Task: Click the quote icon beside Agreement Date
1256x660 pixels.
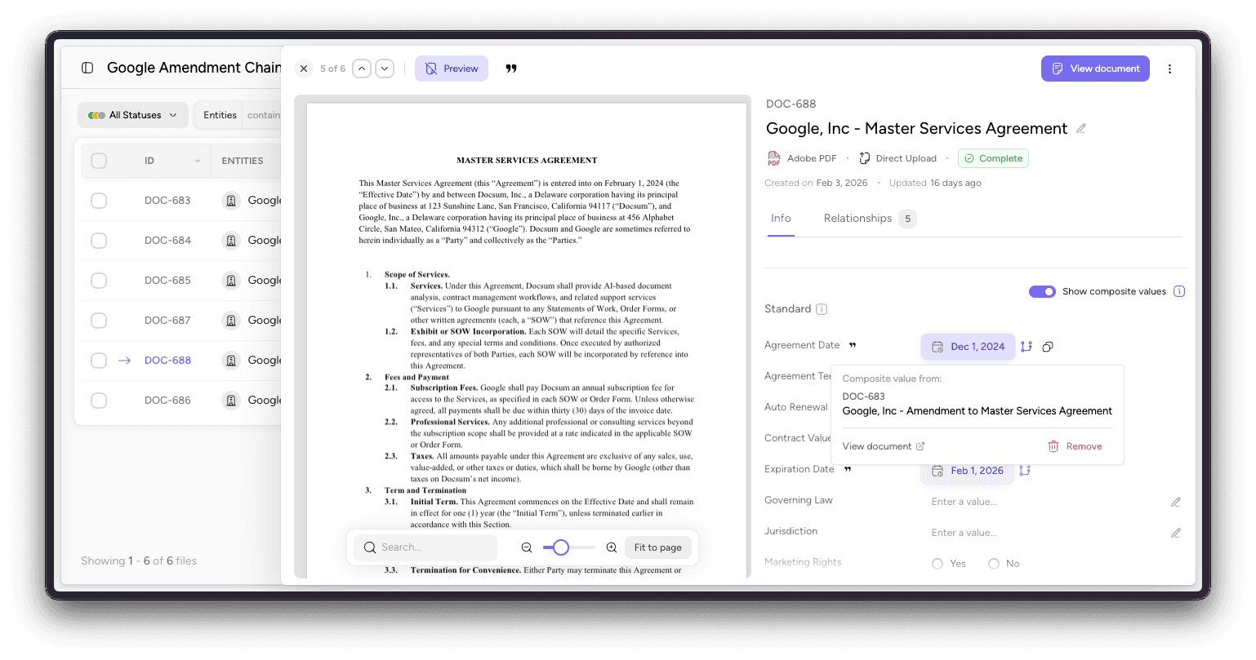Action: [x=853, y=345]
